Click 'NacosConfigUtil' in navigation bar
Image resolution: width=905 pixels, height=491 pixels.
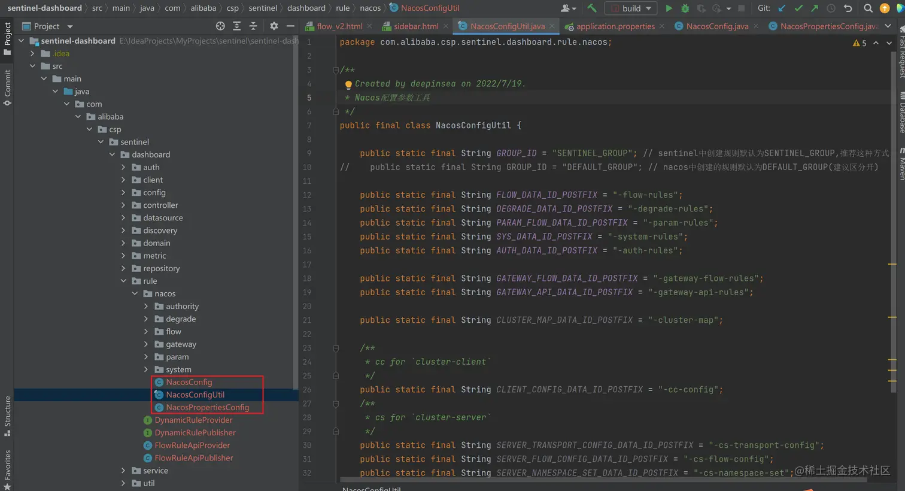pos(430,8)
